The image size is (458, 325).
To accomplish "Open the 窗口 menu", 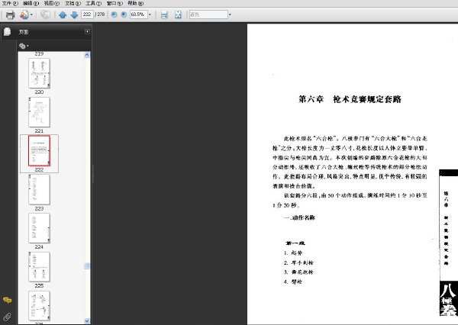I will pyautogui.click(x=114, y=3).
